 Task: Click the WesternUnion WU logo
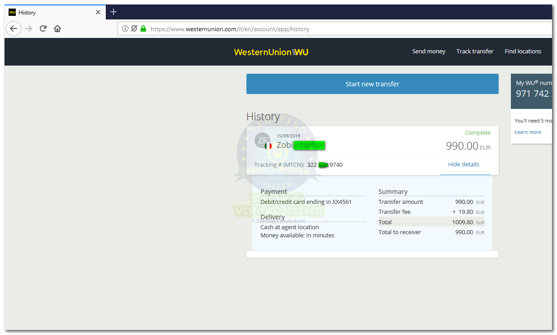click(271, 52)
